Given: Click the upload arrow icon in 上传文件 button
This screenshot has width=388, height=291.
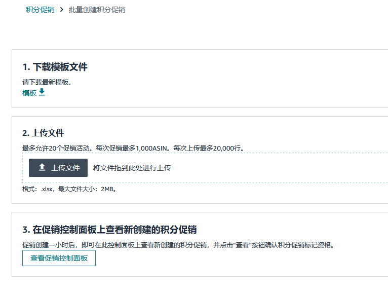Looking at the screenshot, I should click(42, 167).
